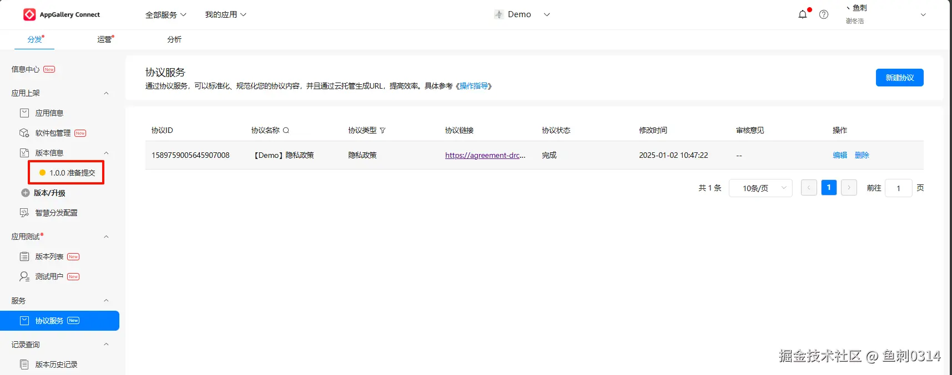Click the agreement ID 1589759005645907008

coord(190,155)
